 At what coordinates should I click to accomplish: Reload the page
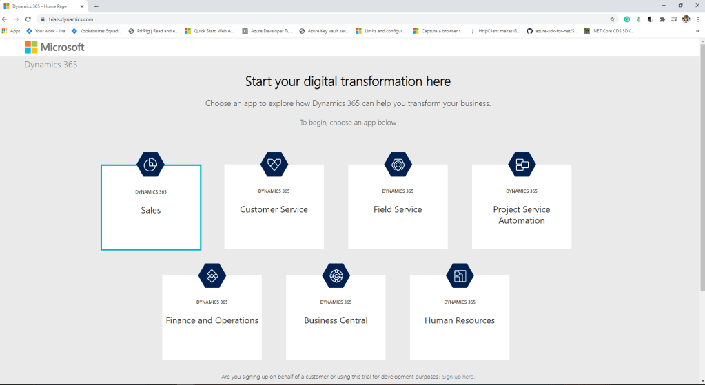[28, 19]
